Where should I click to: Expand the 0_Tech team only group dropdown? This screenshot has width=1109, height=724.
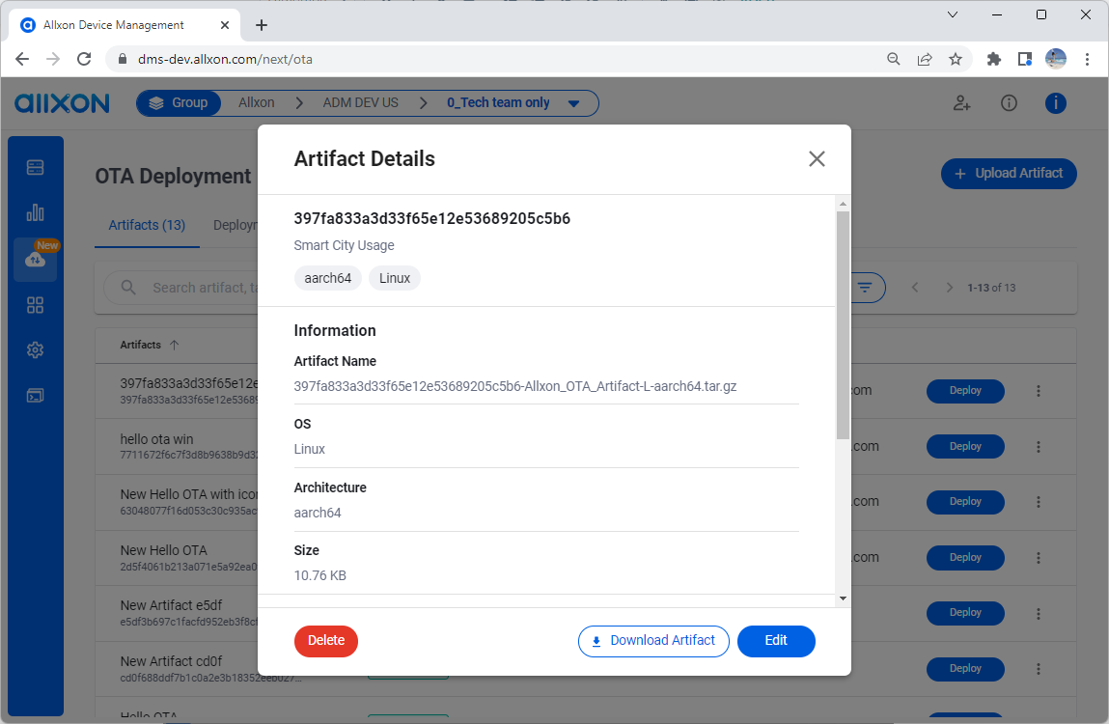[573, 102]
